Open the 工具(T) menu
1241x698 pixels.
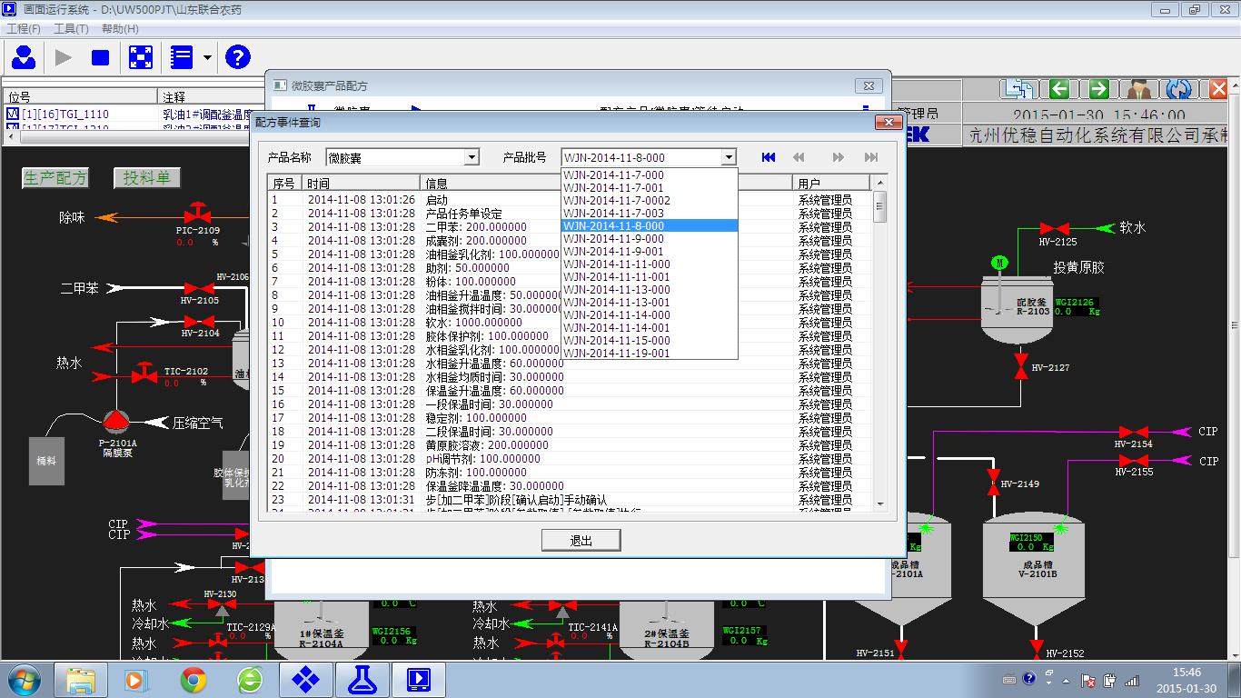71,29
